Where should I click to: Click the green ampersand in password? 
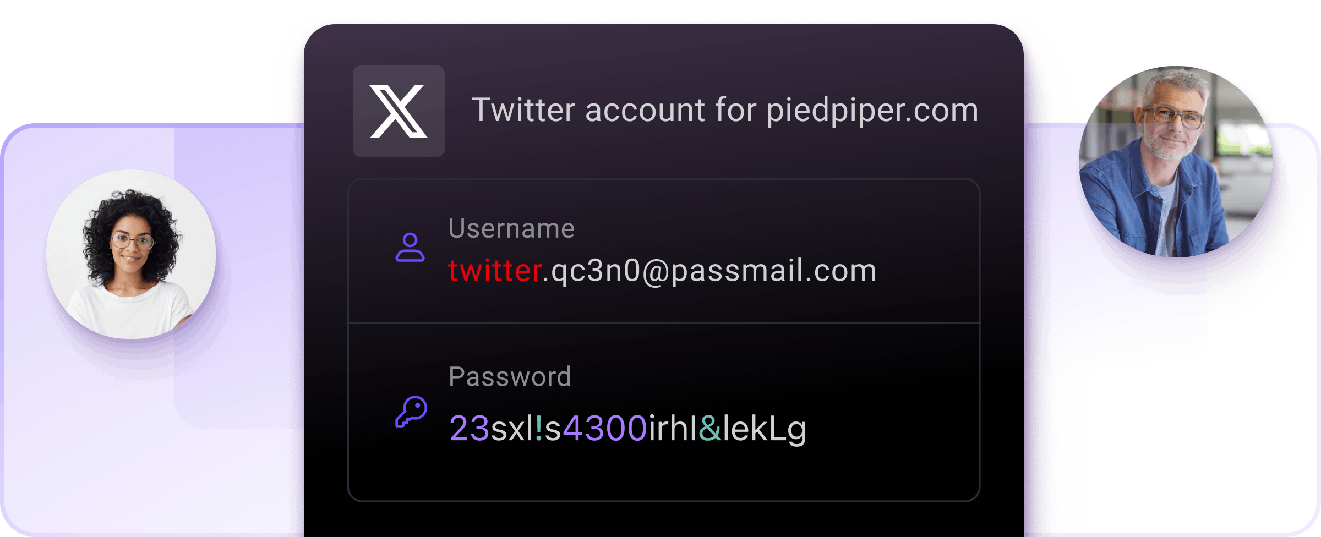click(710, 428)
